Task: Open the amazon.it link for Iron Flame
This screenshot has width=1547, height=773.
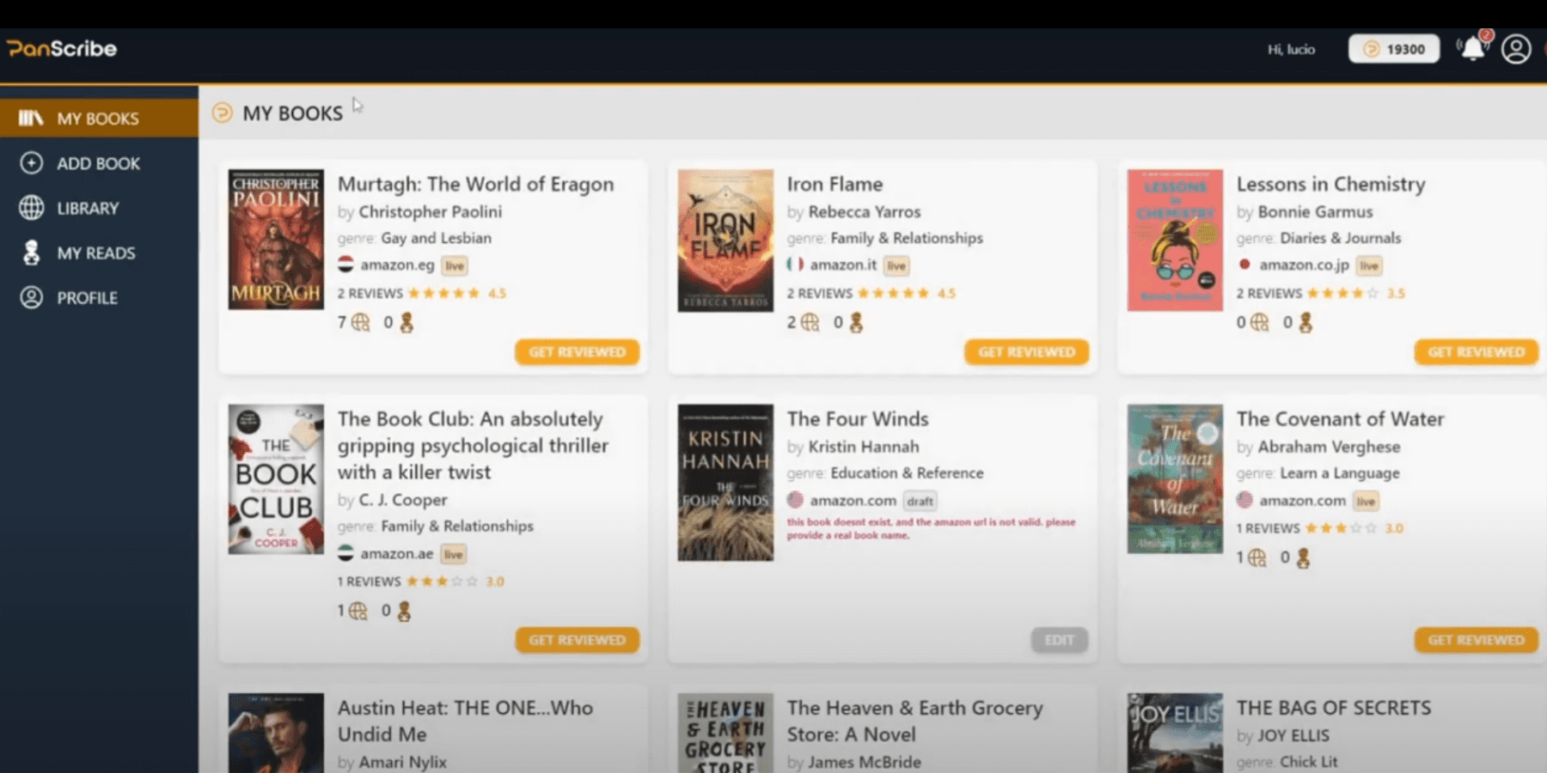Action: (x=843, y=265)
